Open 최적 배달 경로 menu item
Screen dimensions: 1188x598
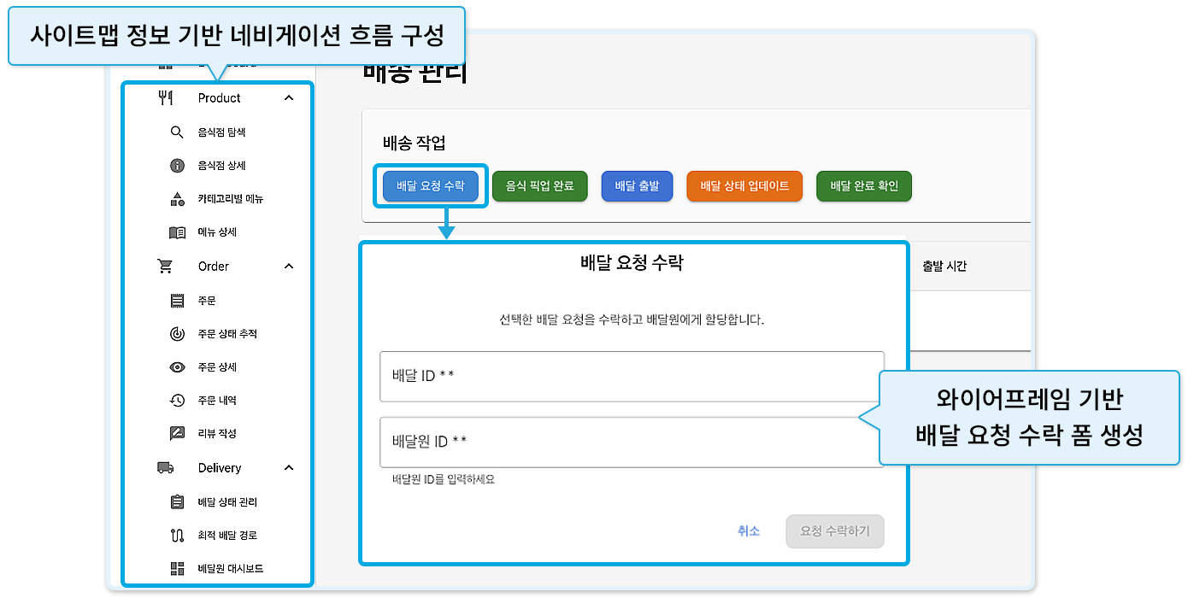tap(226, 536)
